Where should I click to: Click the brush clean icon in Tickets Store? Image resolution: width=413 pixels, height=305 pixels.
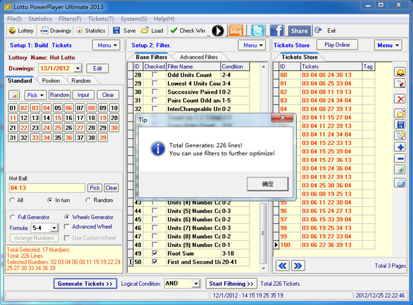click(400, 83)
